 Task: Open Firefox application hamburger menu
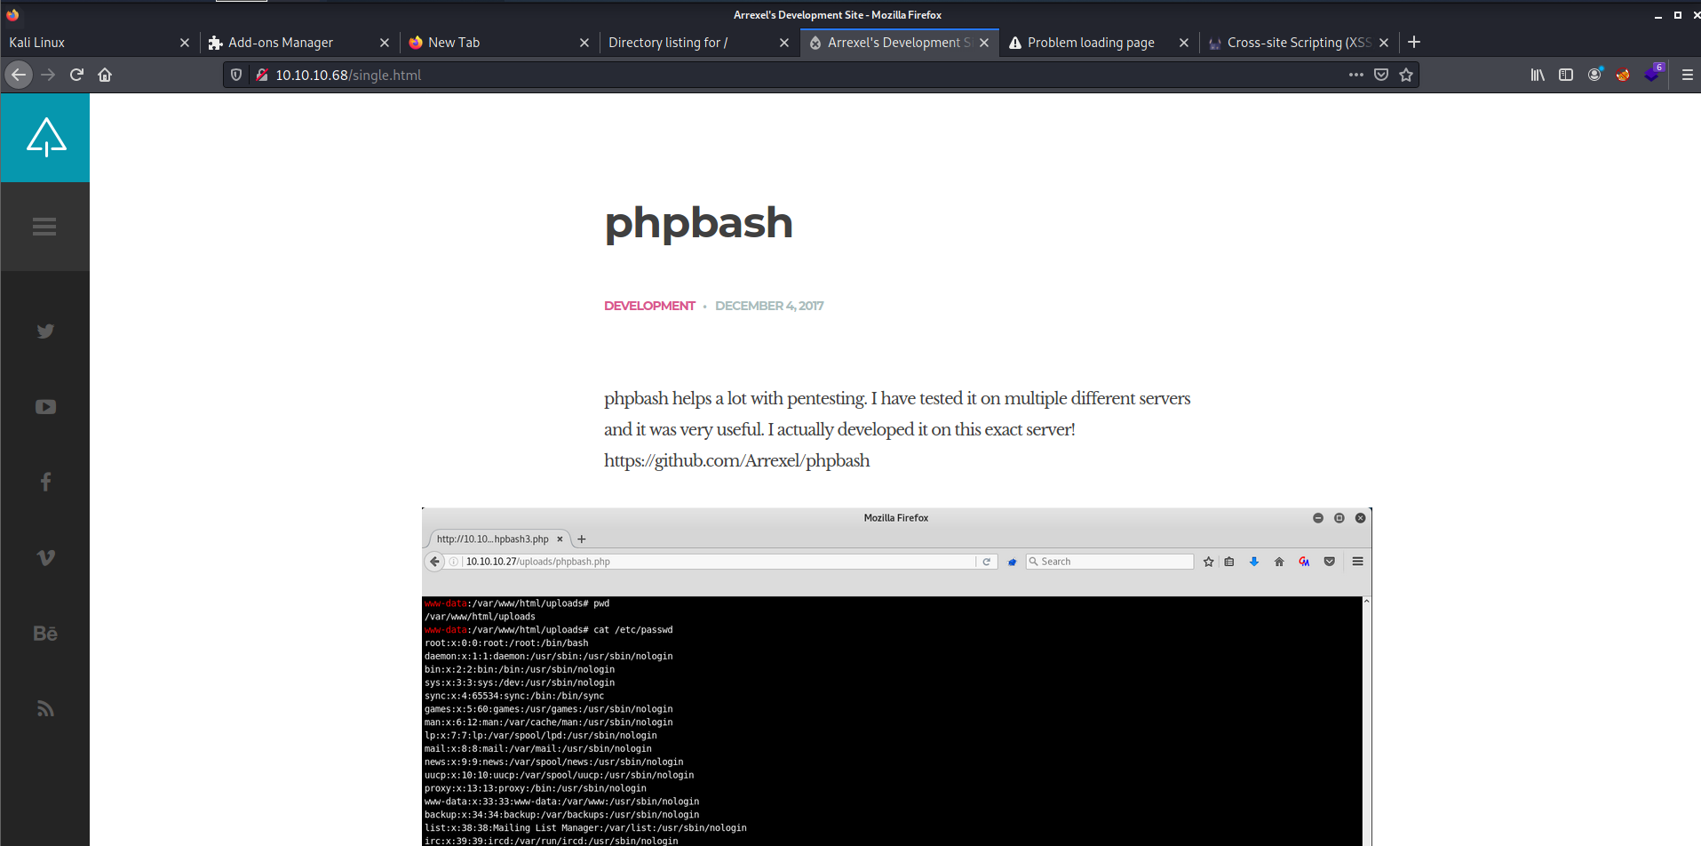click(1687, 75)
